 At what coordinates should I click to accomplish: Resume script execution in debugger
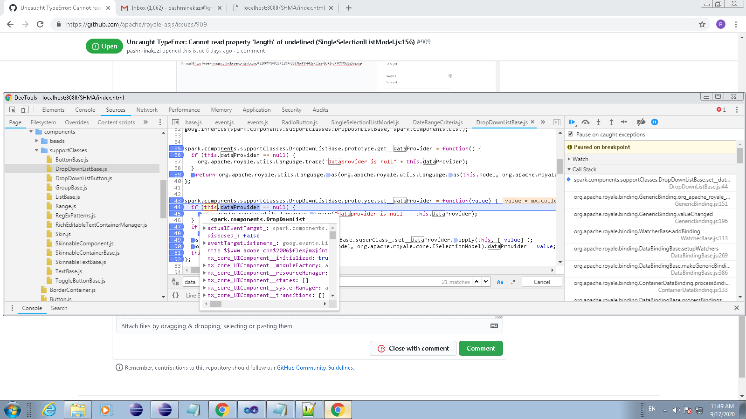(572, 122)
